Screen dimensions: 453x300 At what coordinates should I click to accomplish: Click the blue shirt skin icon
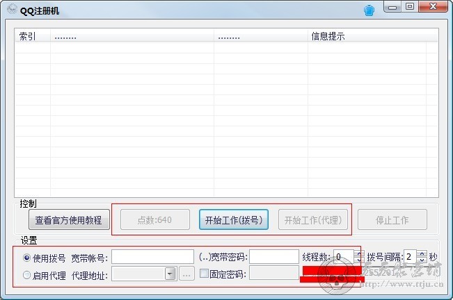369,10
